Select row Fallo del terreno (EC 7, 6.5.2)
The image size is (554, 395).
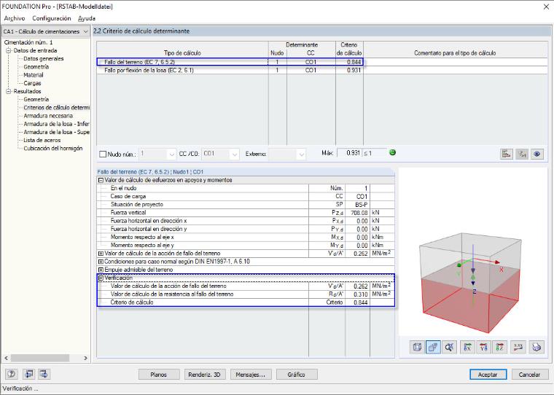click(322, 62)
